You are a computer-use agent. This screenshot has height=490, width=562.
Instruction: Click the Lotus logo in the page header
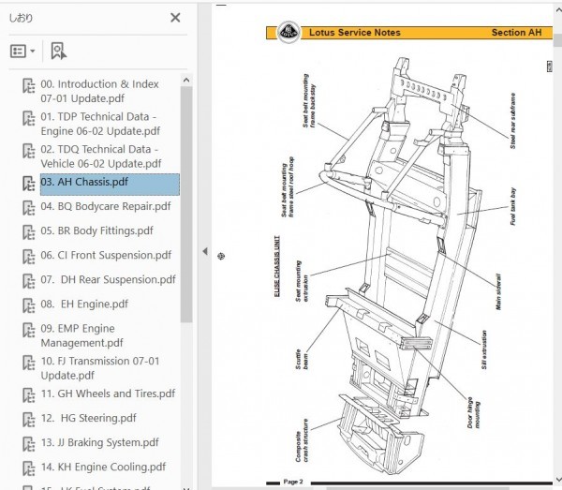click(x=288, y=32)
